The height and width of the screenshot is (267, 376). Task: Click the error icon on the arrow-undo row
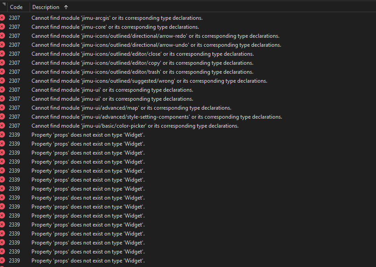(2, 44)
